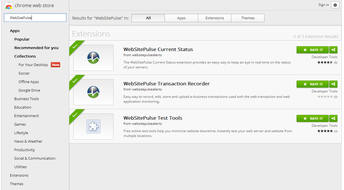Open Collections in sidebar
344x190 pixels.
[25, 56]
